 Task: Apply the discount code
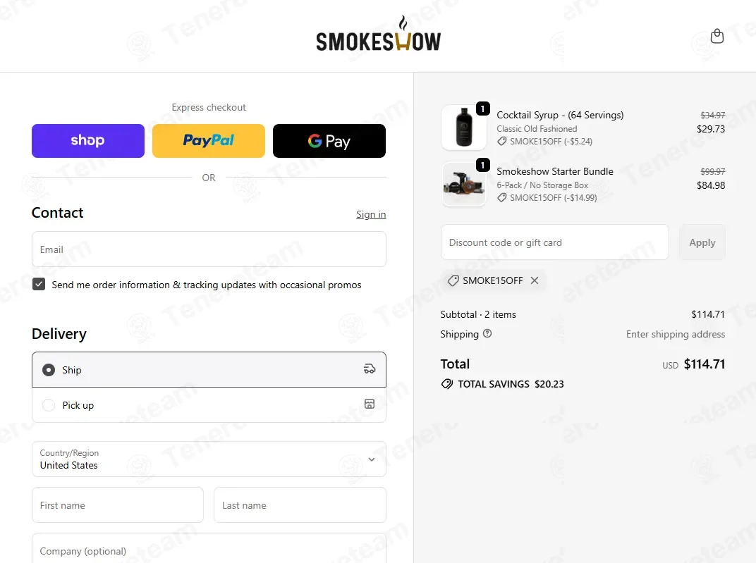point(702,242)
